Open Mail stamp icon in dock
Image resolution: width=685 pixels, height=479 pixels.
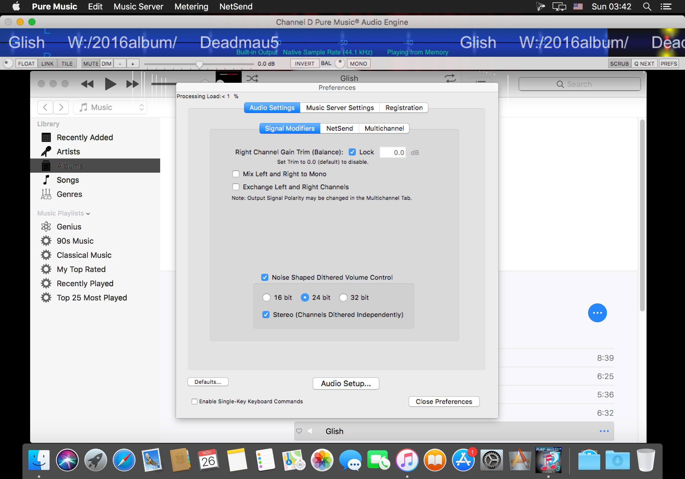coord(152,459)
